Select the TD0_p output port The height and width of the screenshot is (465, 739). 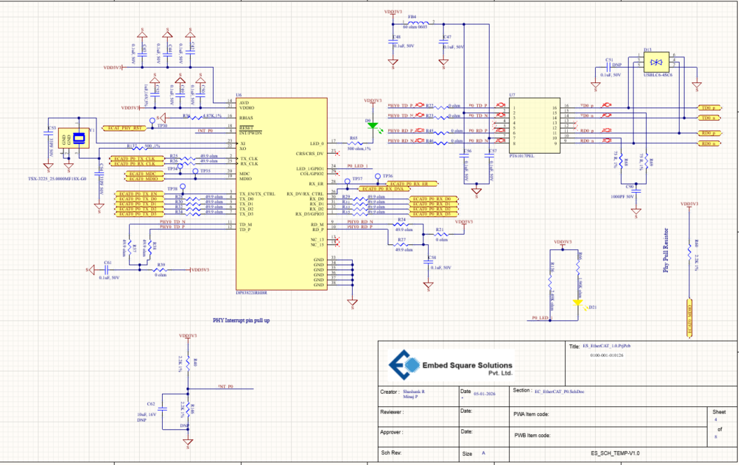tap(709, 108)
